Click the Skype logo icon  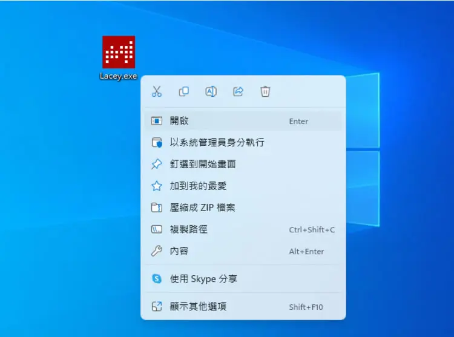point(157,278)
